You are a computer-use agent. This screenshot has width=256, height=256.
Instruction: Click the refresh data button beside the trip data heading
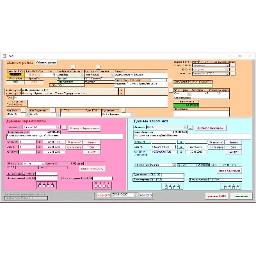click(x=47, y=63)
